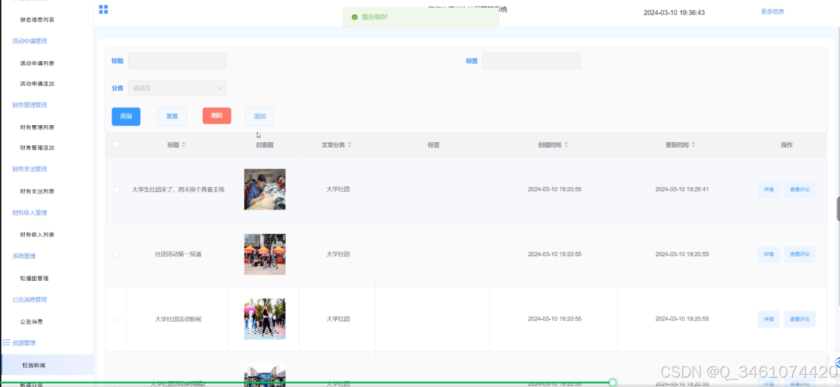The width and height of the screenshot is (840, 387).
Task: Open 活动申请列表 in sidebar
Action: pos(37,64)
